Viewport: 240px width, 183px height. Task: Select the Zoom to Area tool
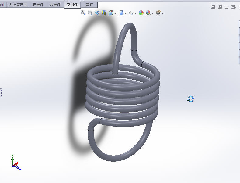point(90,13)
